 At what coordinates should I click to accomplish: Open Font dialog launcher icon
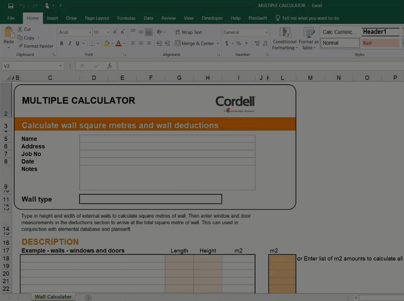click(125, 54)
